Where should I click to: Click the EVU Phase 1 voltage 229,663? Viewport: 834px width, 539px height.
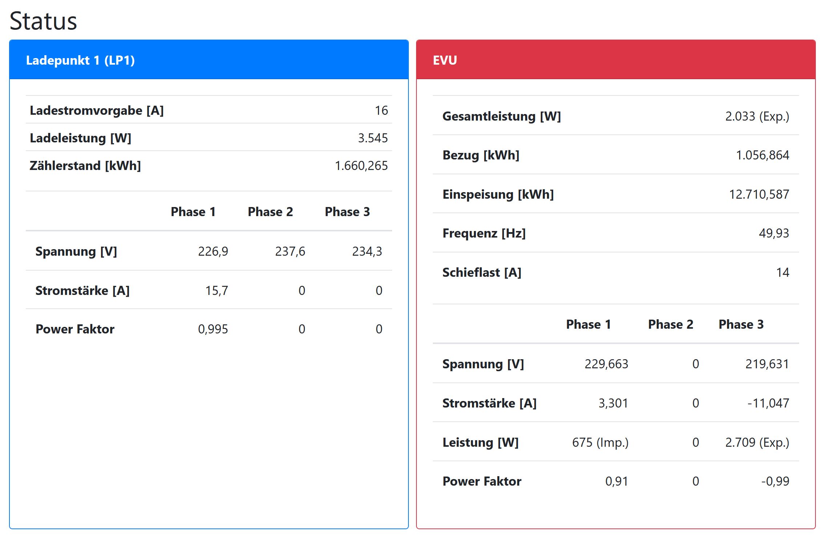click(606, 364)
